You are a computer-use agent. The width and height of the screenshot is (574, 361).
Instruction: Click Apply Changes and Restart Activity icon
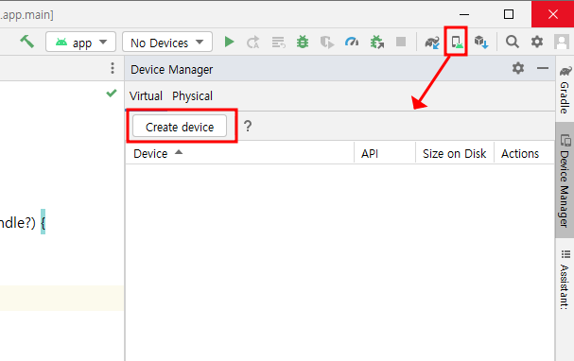(x=252, y=43)
